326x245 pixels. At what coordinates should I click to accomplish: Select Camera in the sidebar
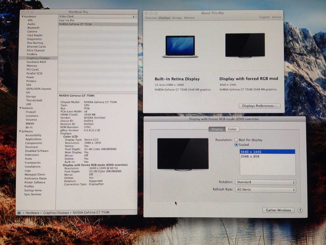point(32,32)
